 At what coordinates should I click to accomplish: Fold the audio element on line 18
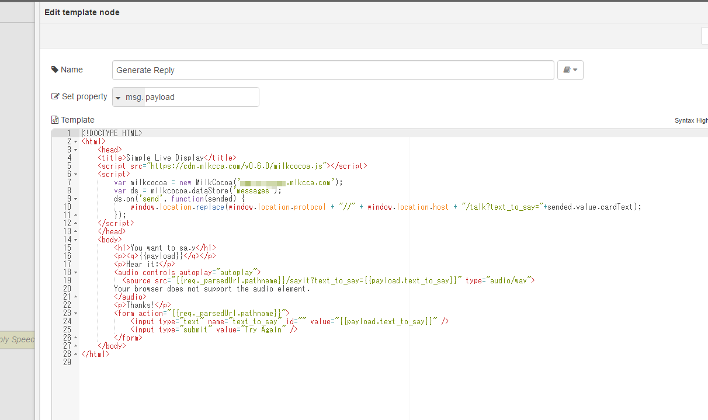[76, 272]
